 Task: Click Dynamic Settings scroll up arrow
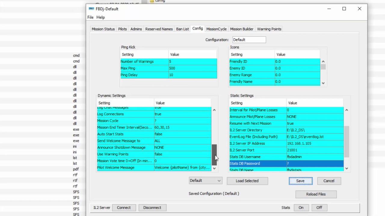pyautogui.click(x=214, y=110)
